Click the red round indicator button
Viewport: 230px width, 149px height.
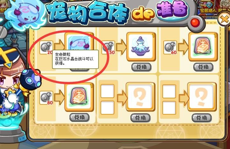tap(195, 23)
